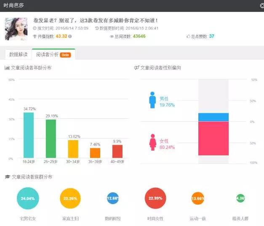
Task: Click the eye icon before 总阅读数
Action: click(112, 37)
